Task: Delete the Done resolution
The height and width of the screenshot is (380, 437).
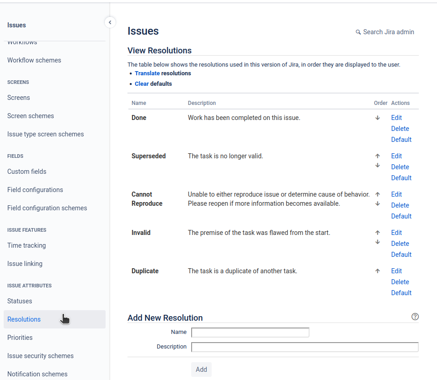Action: point(400,129)
